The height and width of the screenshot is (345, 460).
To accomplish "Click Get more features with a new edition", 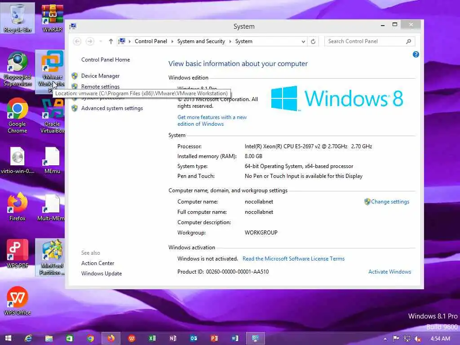I will [x=212, y=120].
